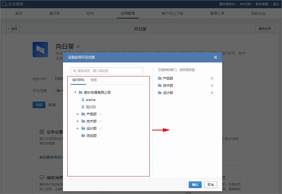Deselect the checkmark next to 技术部
Image resolution: width=282 pixels, height=194 pixels.
point(101,121)
